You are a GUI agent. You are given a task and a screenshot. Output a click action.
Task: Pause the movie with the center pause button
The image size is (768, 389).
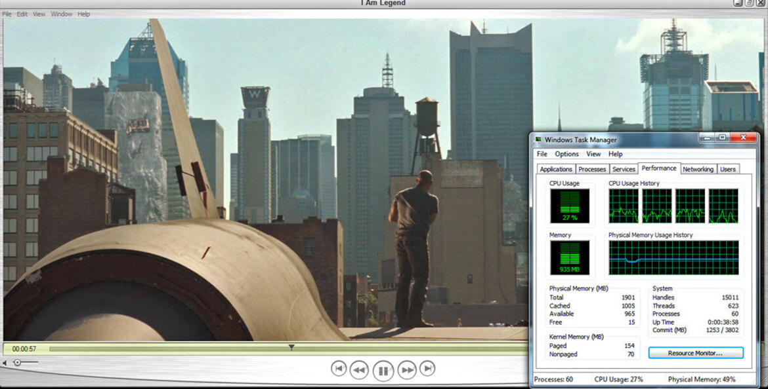[383, 371]
